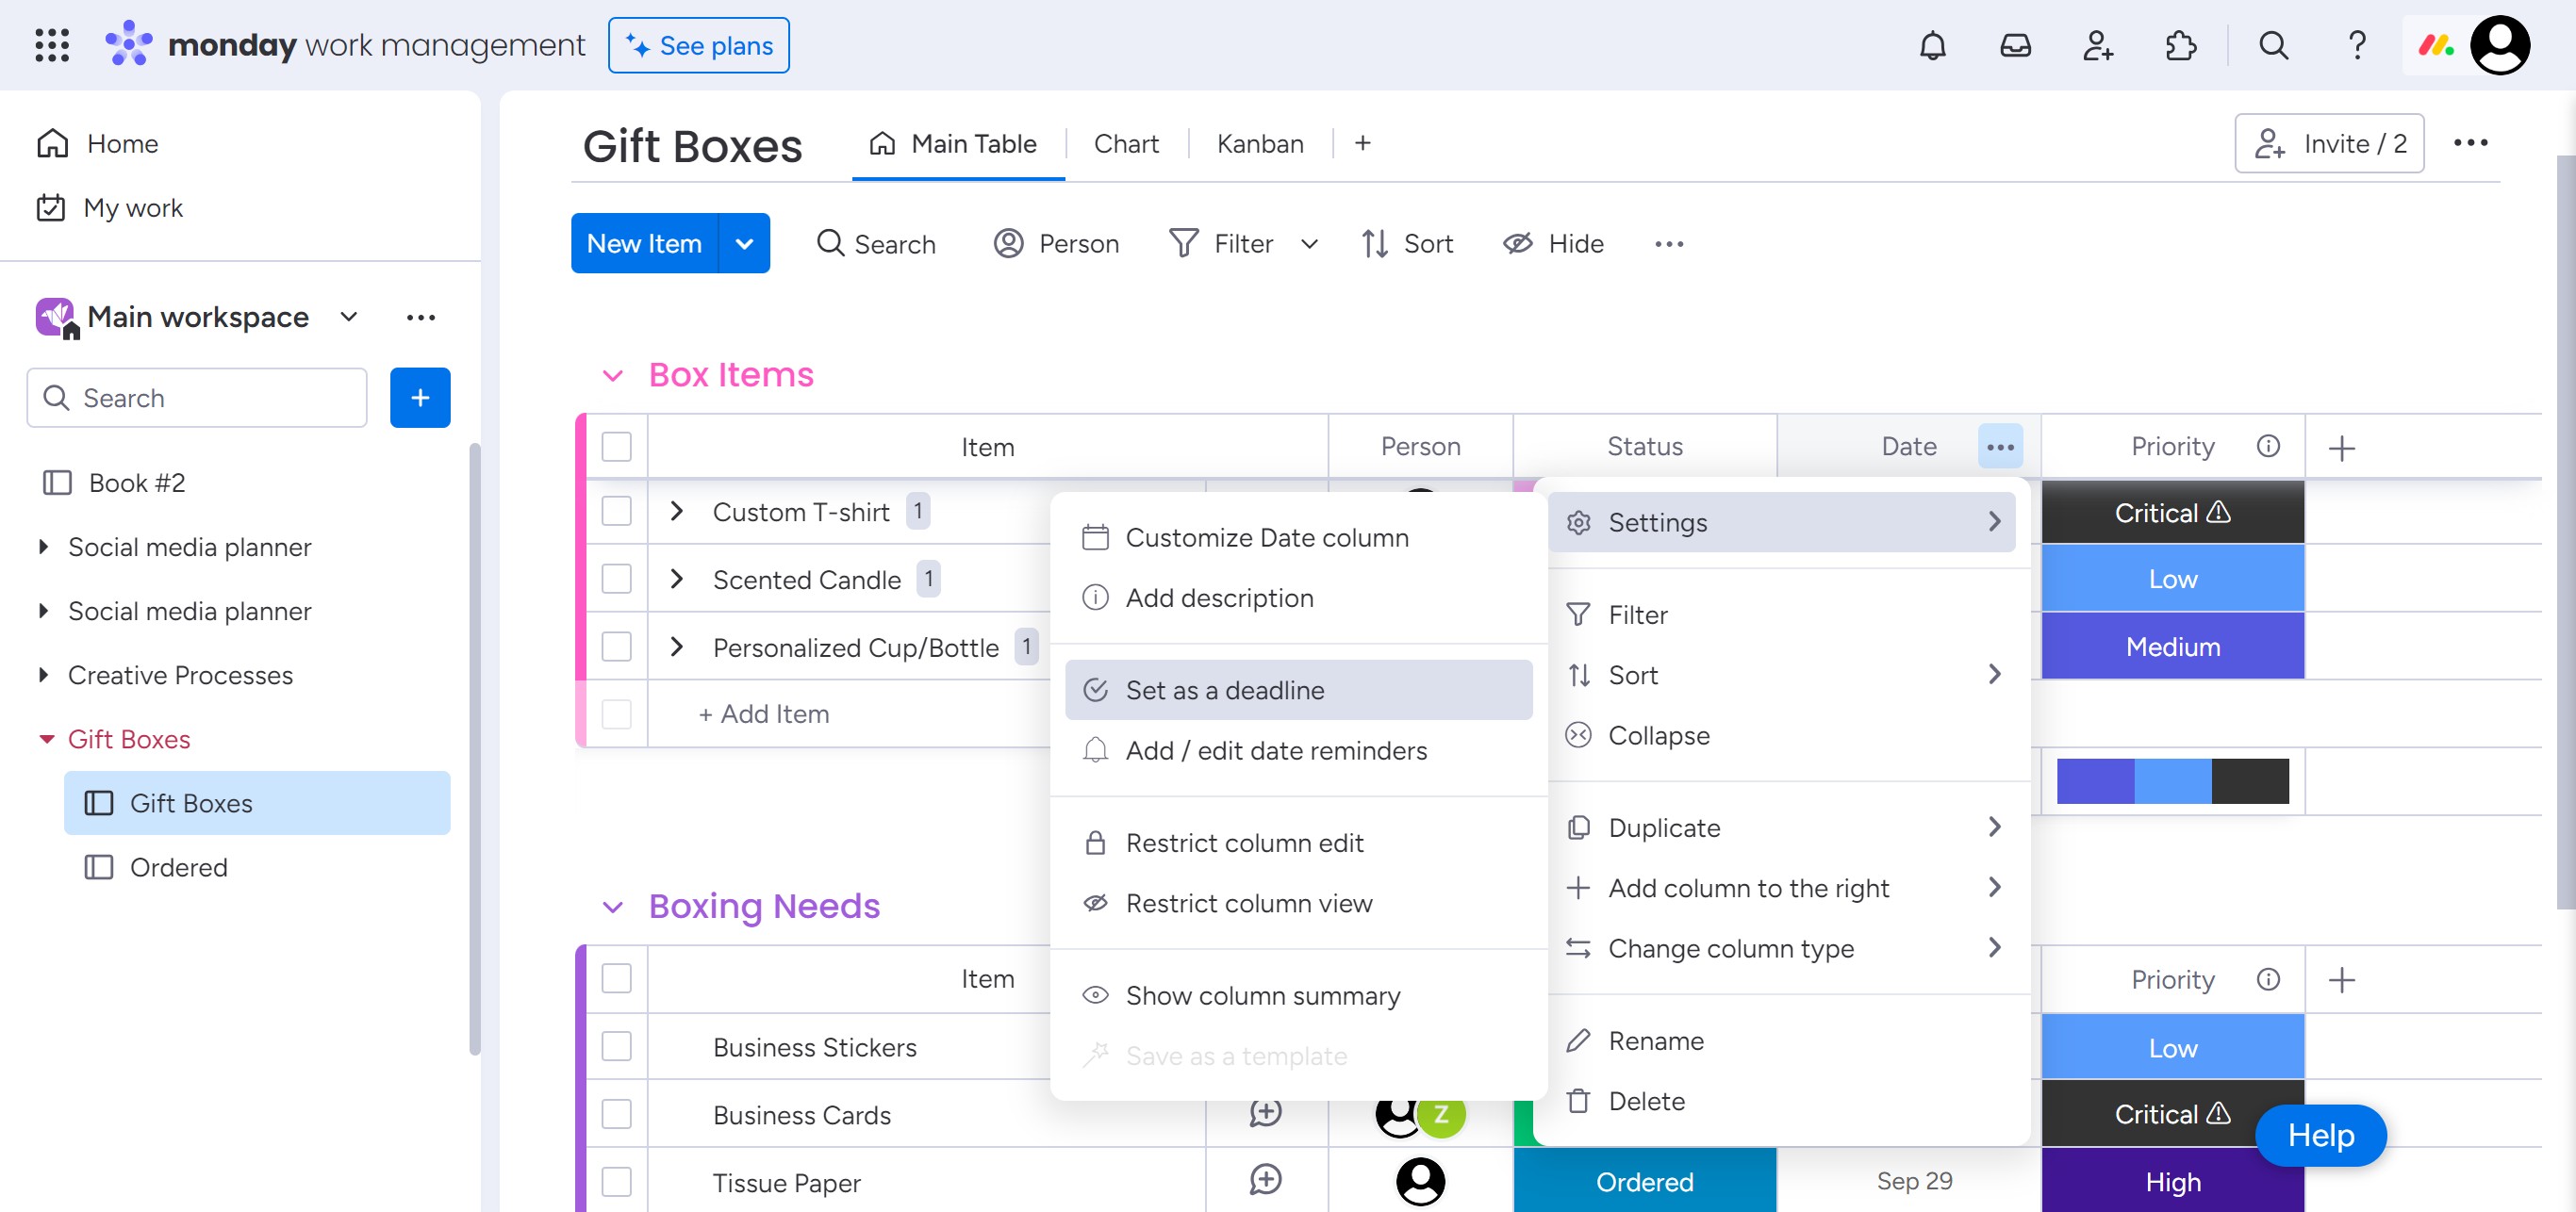Click the search magnifier in top bar
Image resolution: width=2576 pixels, height=1212 pixels.
pyautogui.click(x=2273, y=46)
